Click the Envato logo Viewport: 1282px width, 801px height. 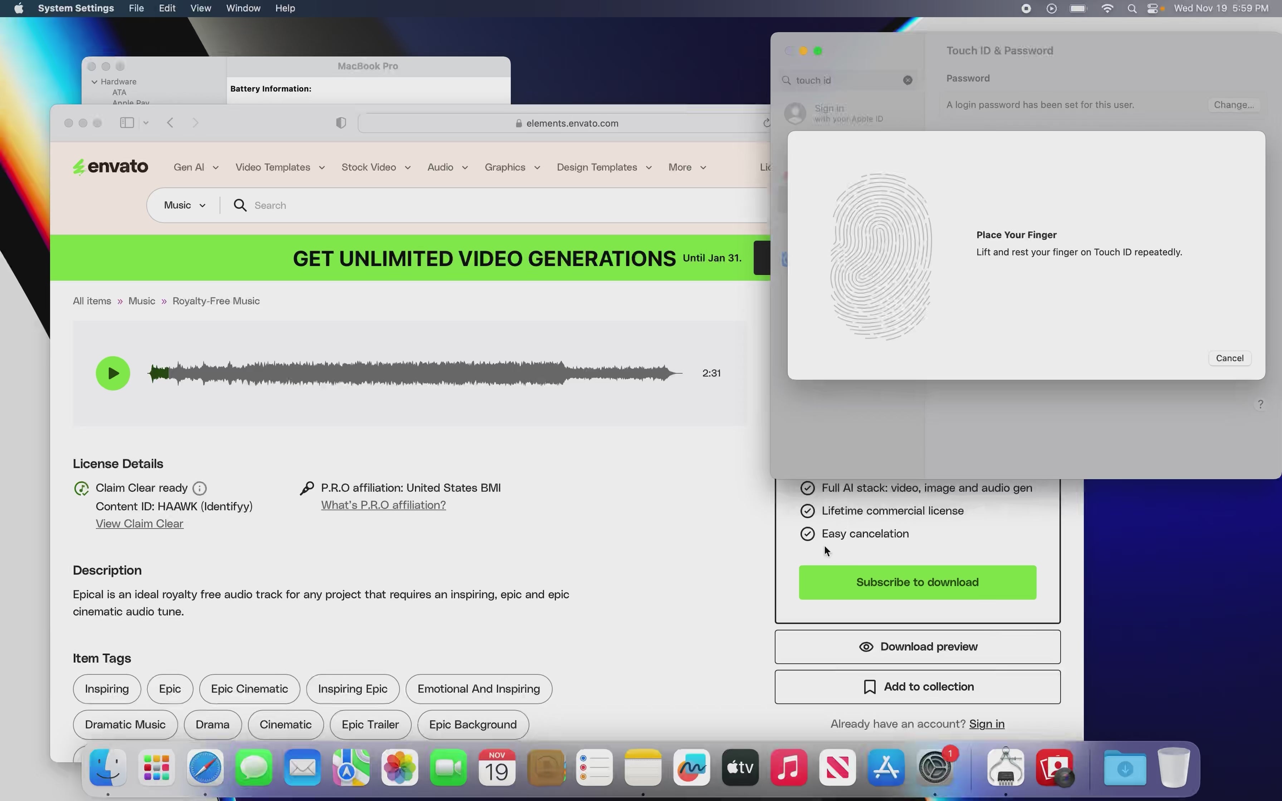click(x=110, y=166)
